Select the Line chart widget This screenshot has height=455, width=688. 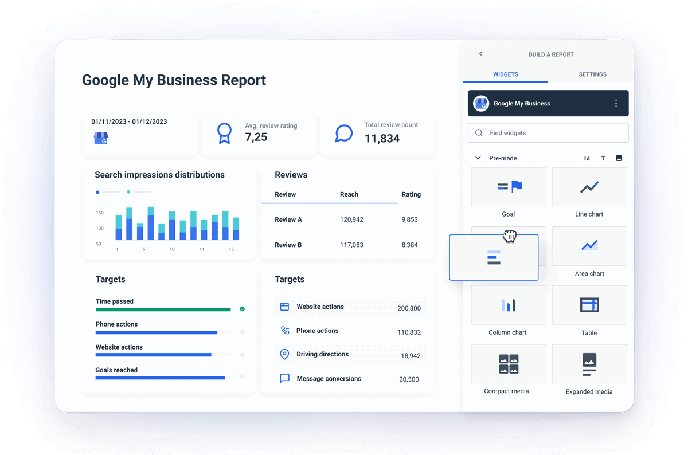(x=589, y=187)
